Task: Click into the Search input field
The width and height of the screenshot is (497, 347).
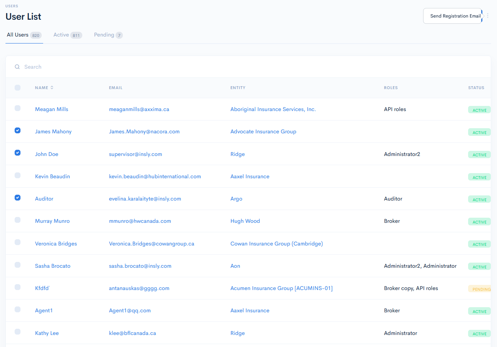Action: [x=146, y=67]
